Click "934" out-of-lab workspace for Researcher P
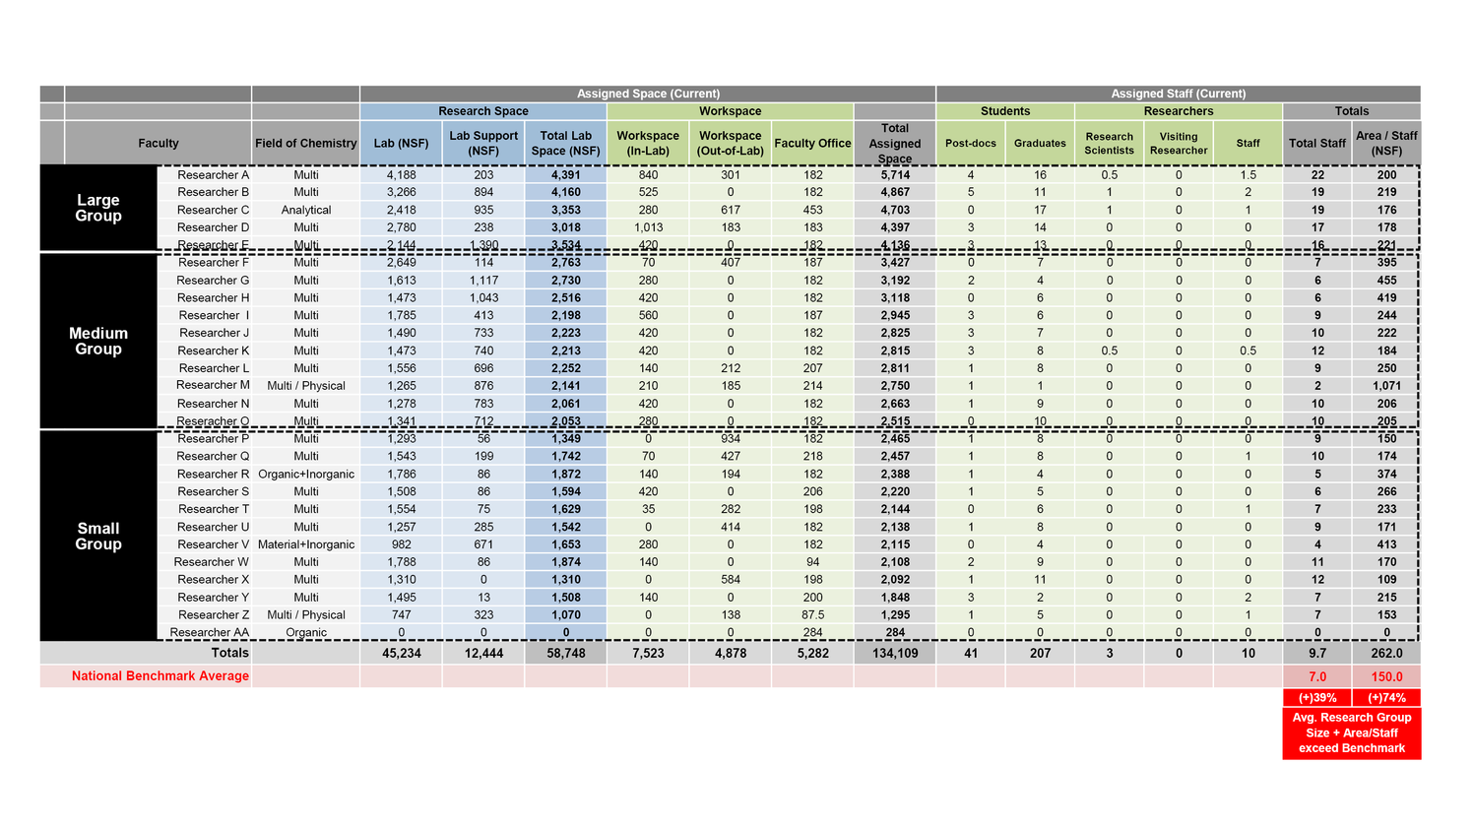 730,438
